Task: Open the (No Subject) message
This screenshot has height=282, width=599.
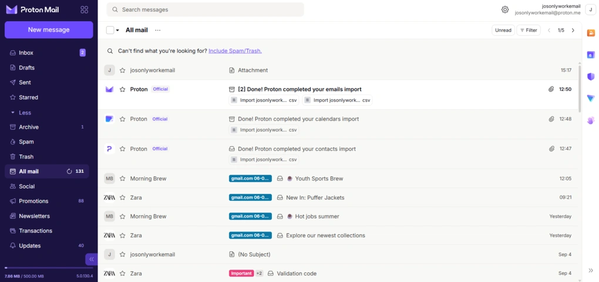Action: [x=339, y=254]
